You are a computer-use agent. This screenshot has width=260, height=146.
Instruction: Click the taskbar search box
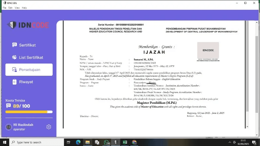coord(36,142)
